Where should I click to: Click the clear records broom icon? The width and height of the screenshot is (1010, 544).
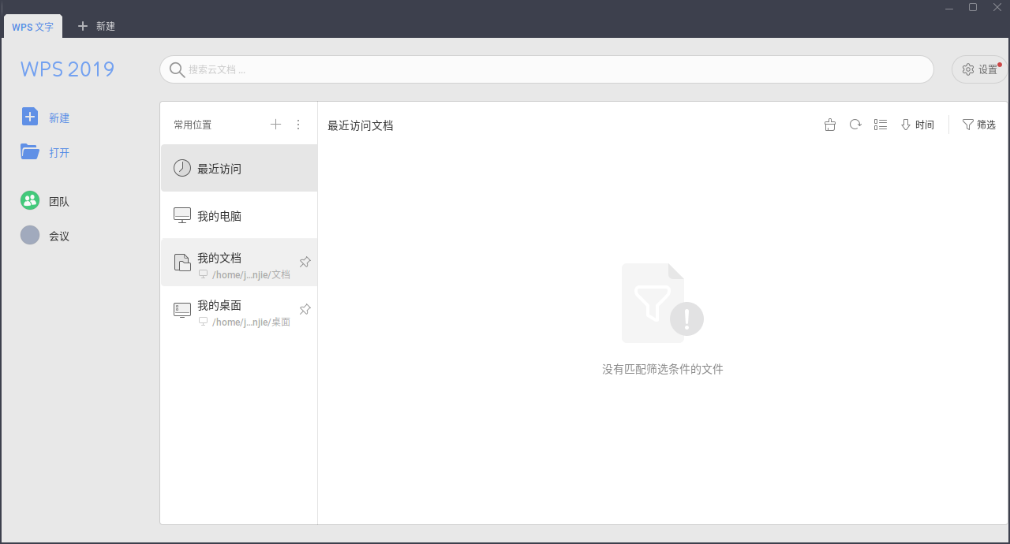[830, 125]
